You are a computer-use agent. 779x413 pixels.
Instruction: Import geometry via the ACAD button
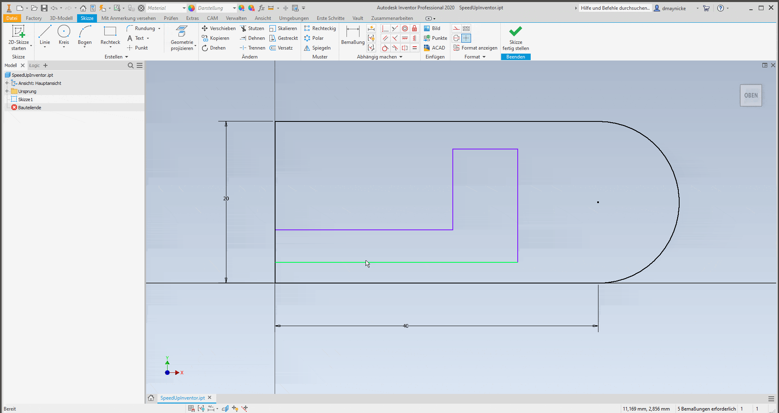pos(435,48)
